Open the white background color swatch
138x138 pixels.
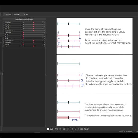48,129
